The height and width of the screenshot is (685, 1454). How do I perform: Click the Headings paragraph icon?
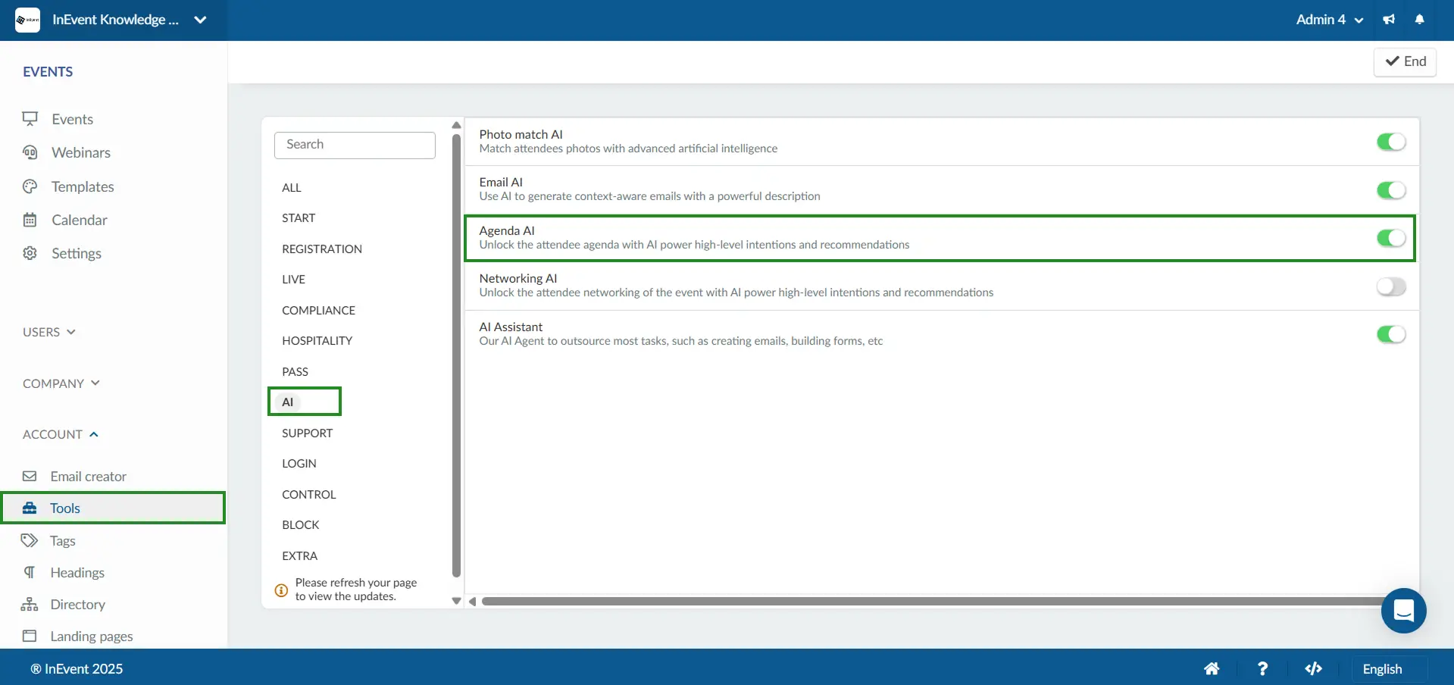(30, 573)
